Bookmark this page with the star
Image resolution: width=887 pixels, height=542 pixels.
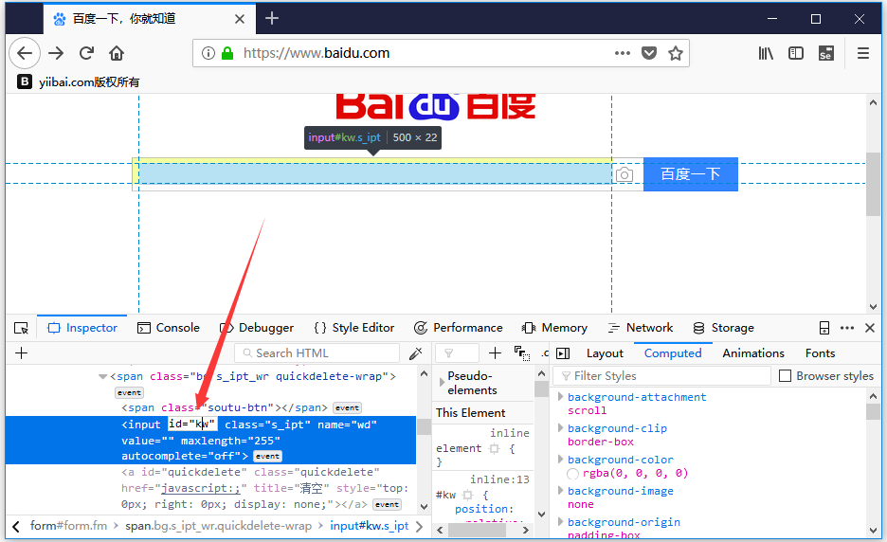676,53
